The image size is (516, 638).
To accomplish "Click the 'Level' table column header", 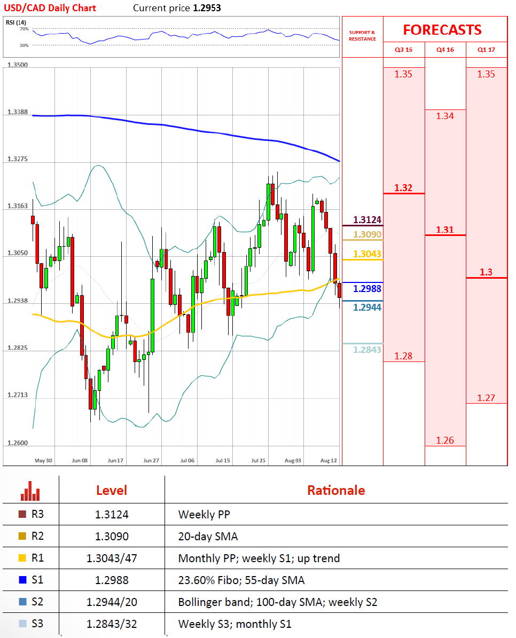I will 112,490.
